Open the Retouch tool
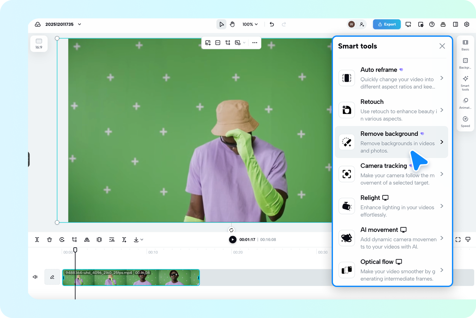Image resolution: width=476 pixels, height=318 pixels. coord(391,110)
